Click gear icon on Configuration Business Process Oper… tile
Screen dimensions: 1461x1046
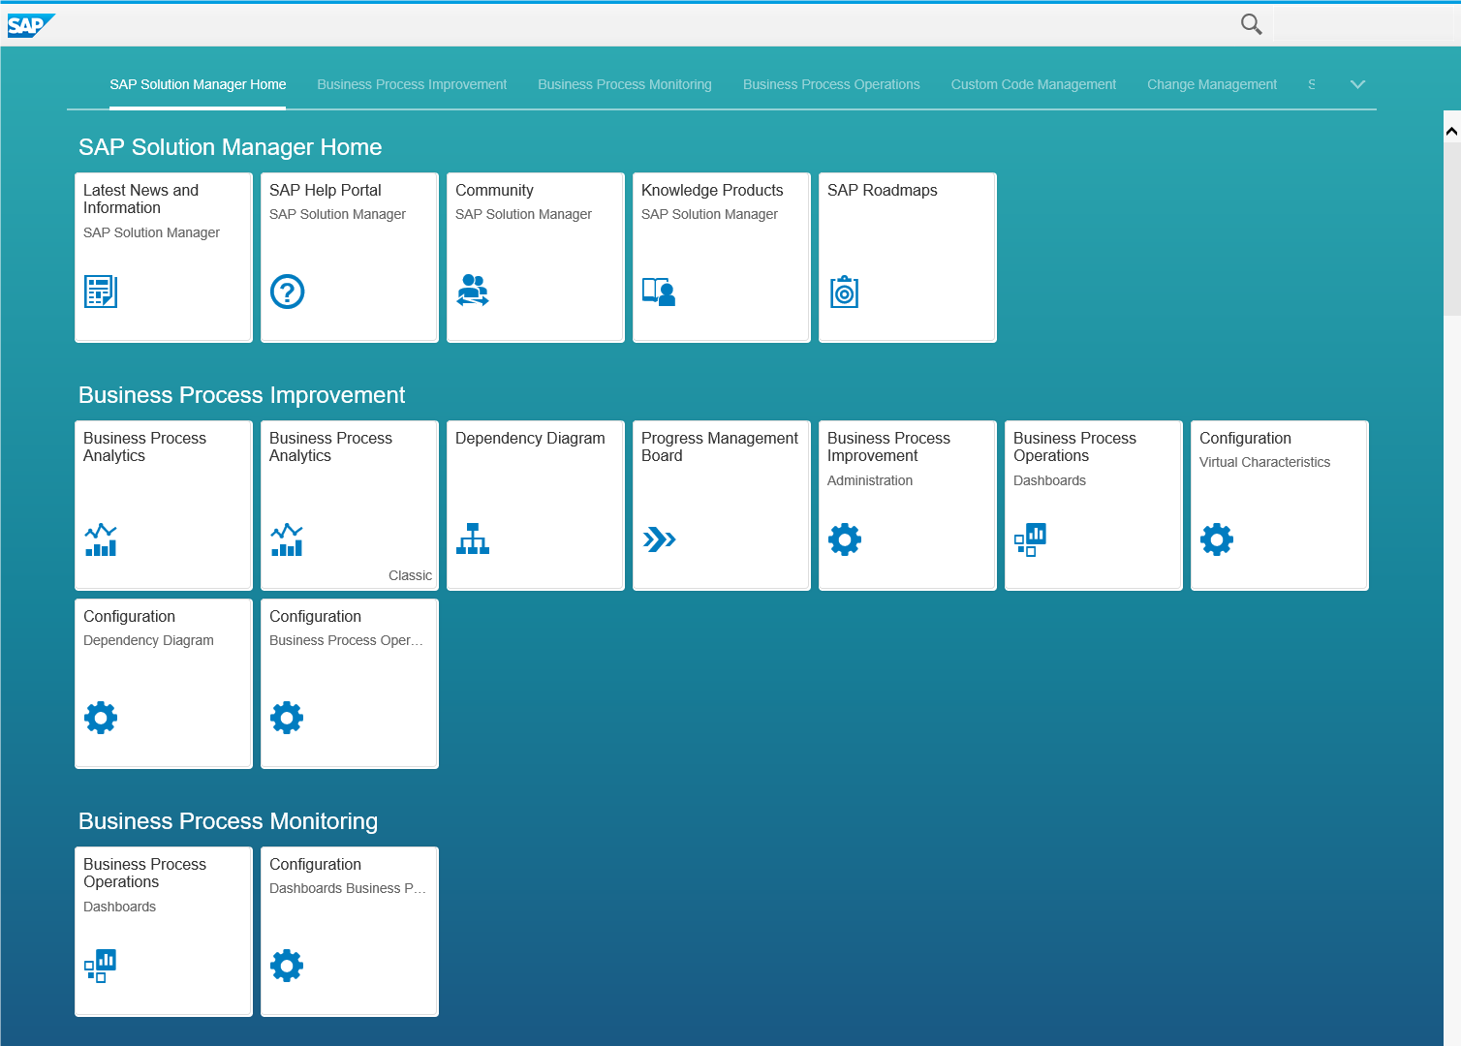click(x=287, y=718)
